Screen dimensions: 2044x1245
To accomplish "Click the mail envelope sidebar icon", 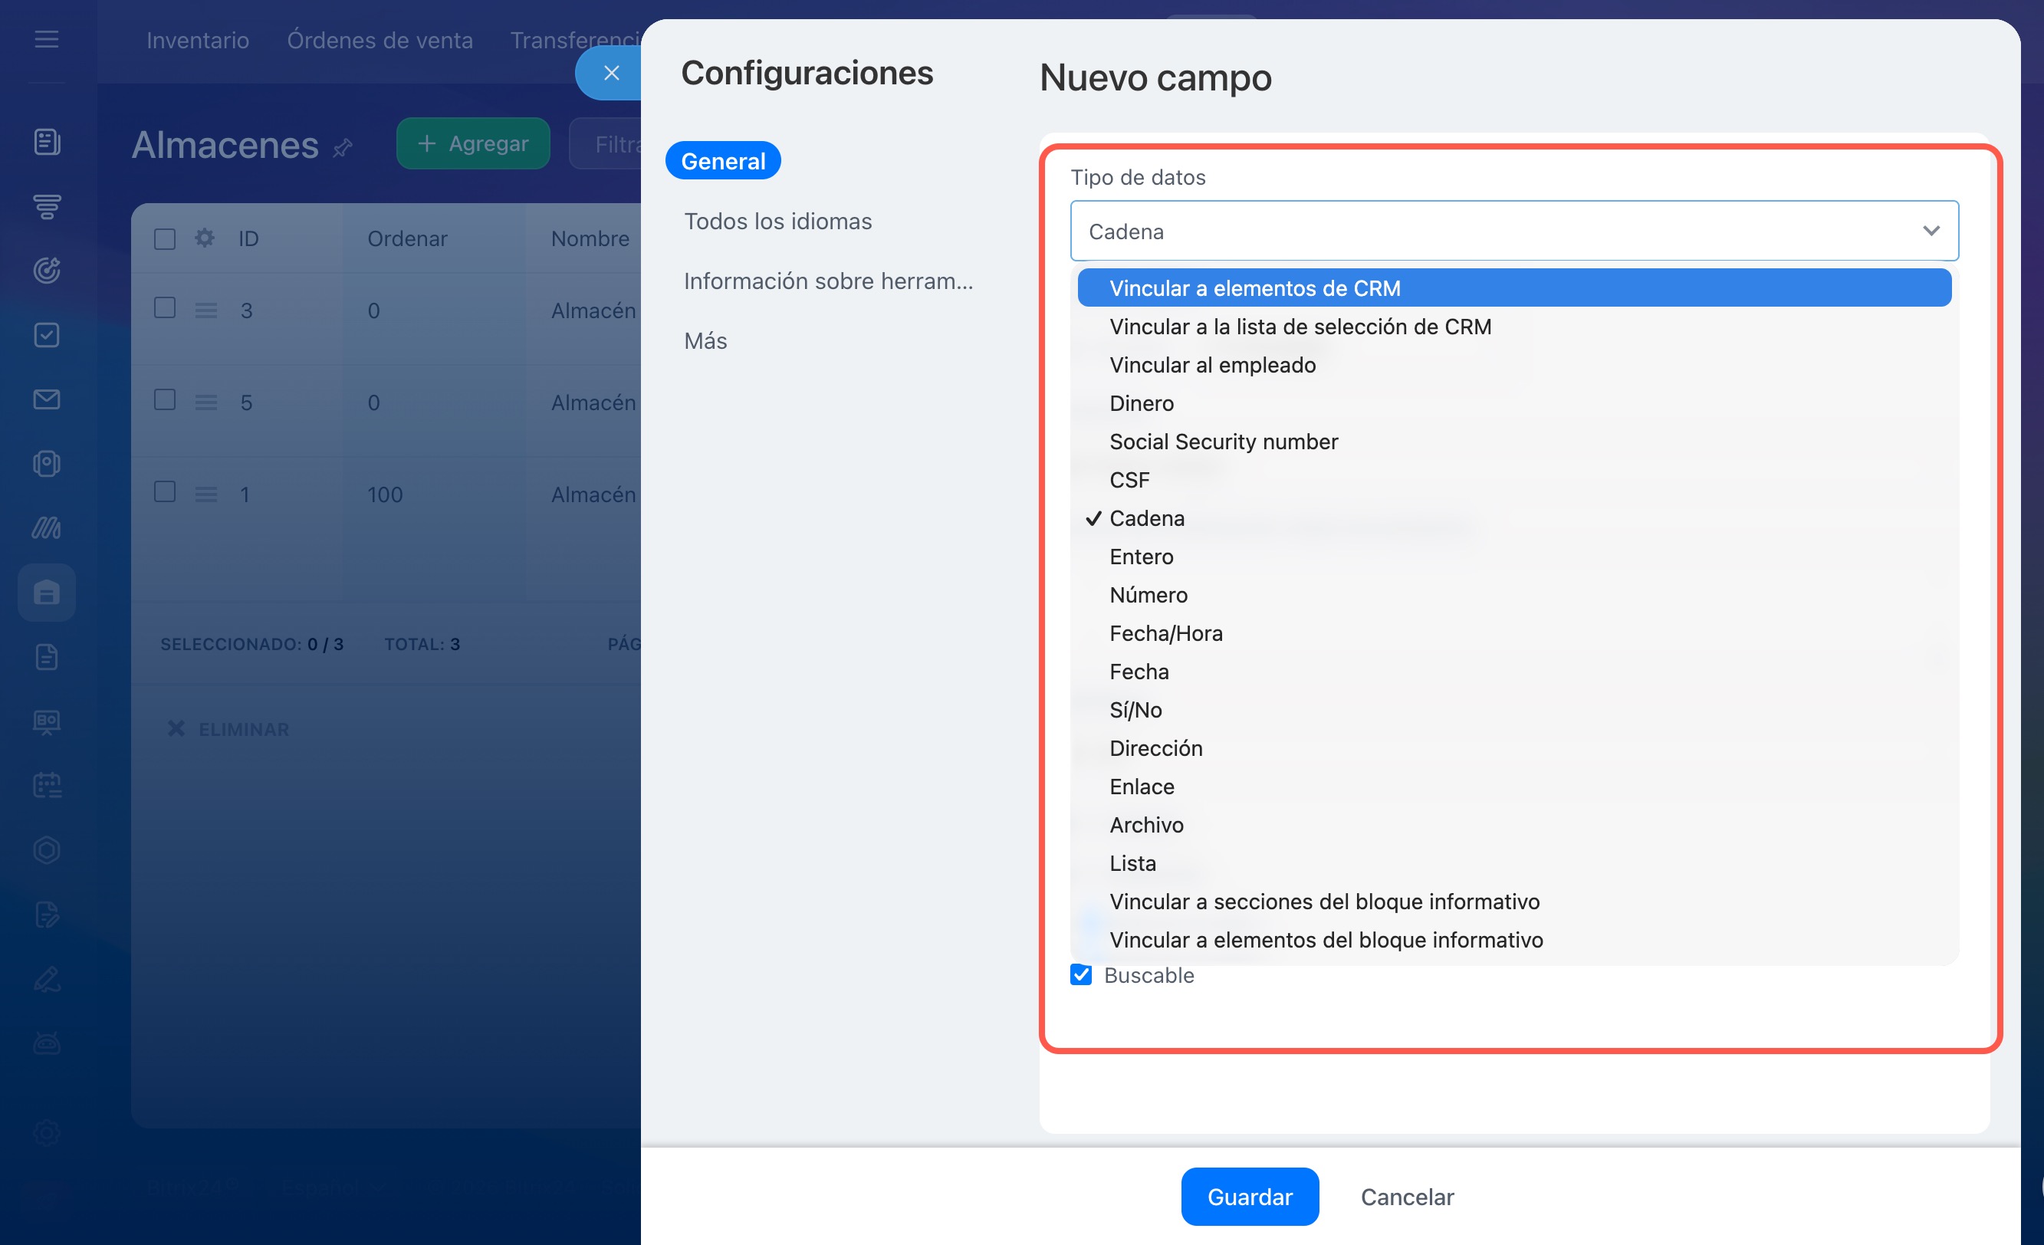I will [x=47, y=399].
